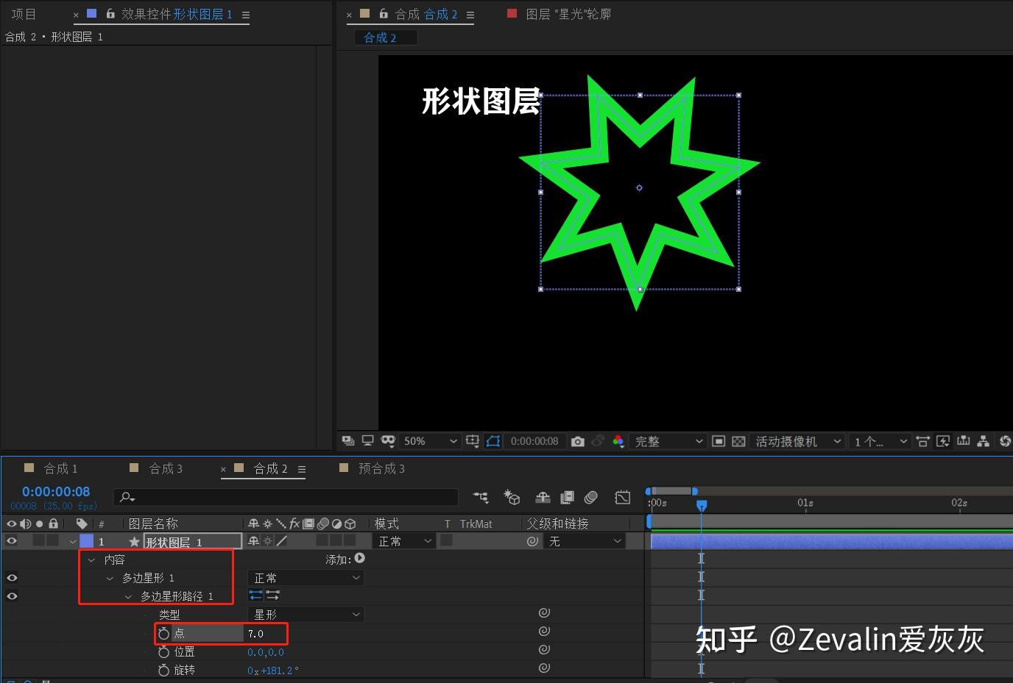The image size is (1013, 683).
Task: Open the composition flowchart icon
Action: 983,441
